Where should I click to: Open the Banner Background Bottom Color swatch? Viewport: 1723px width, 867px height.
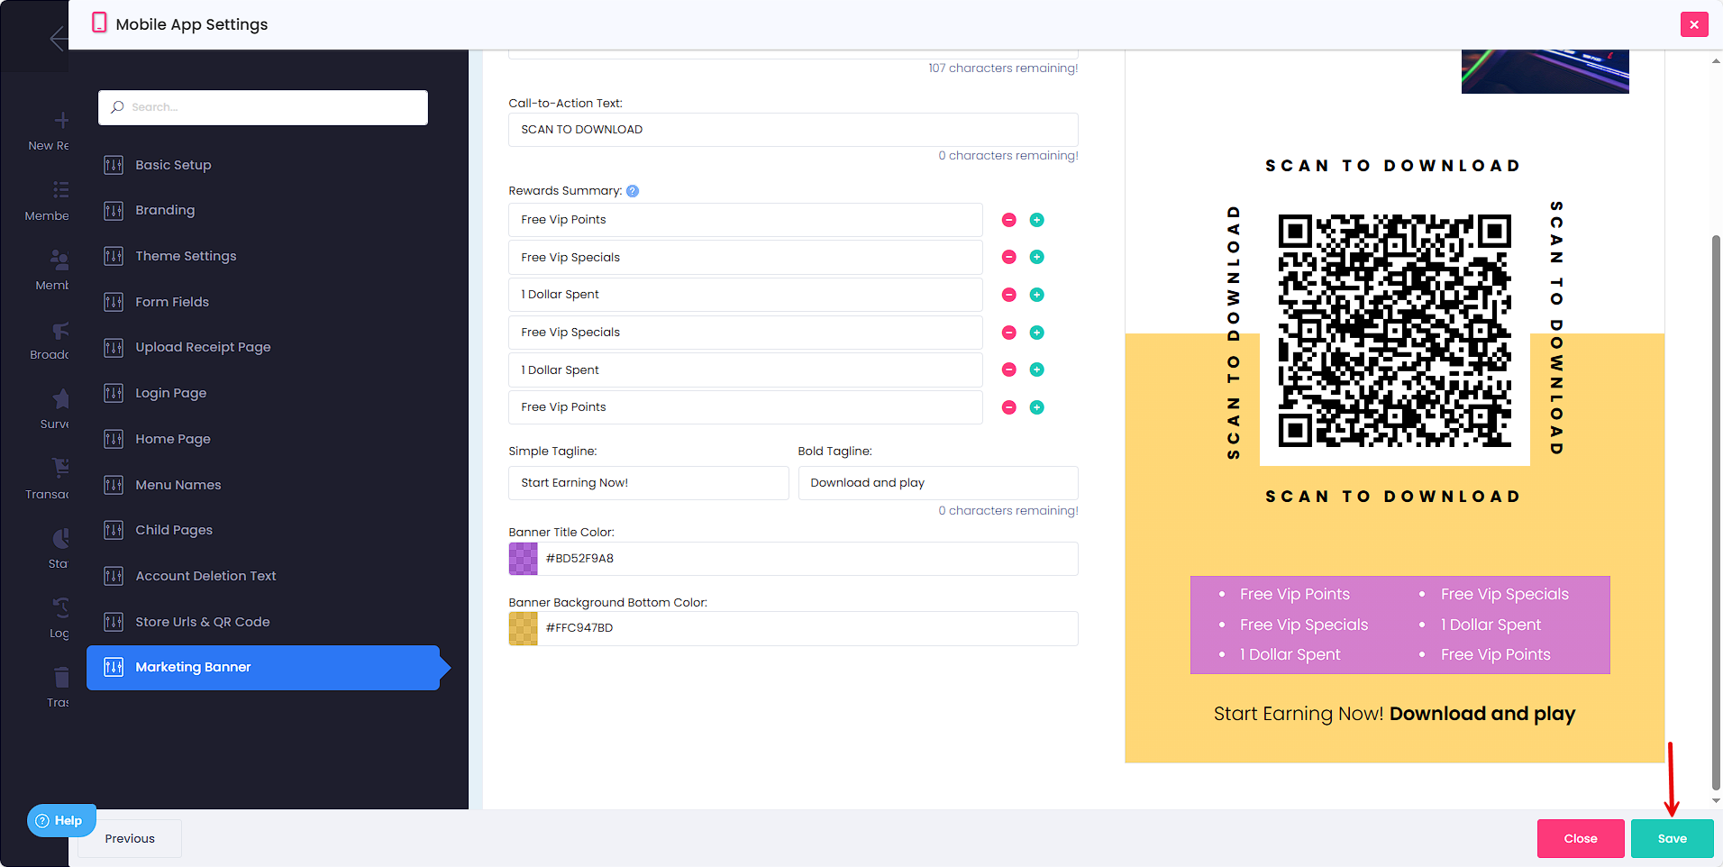click(524, 628)
